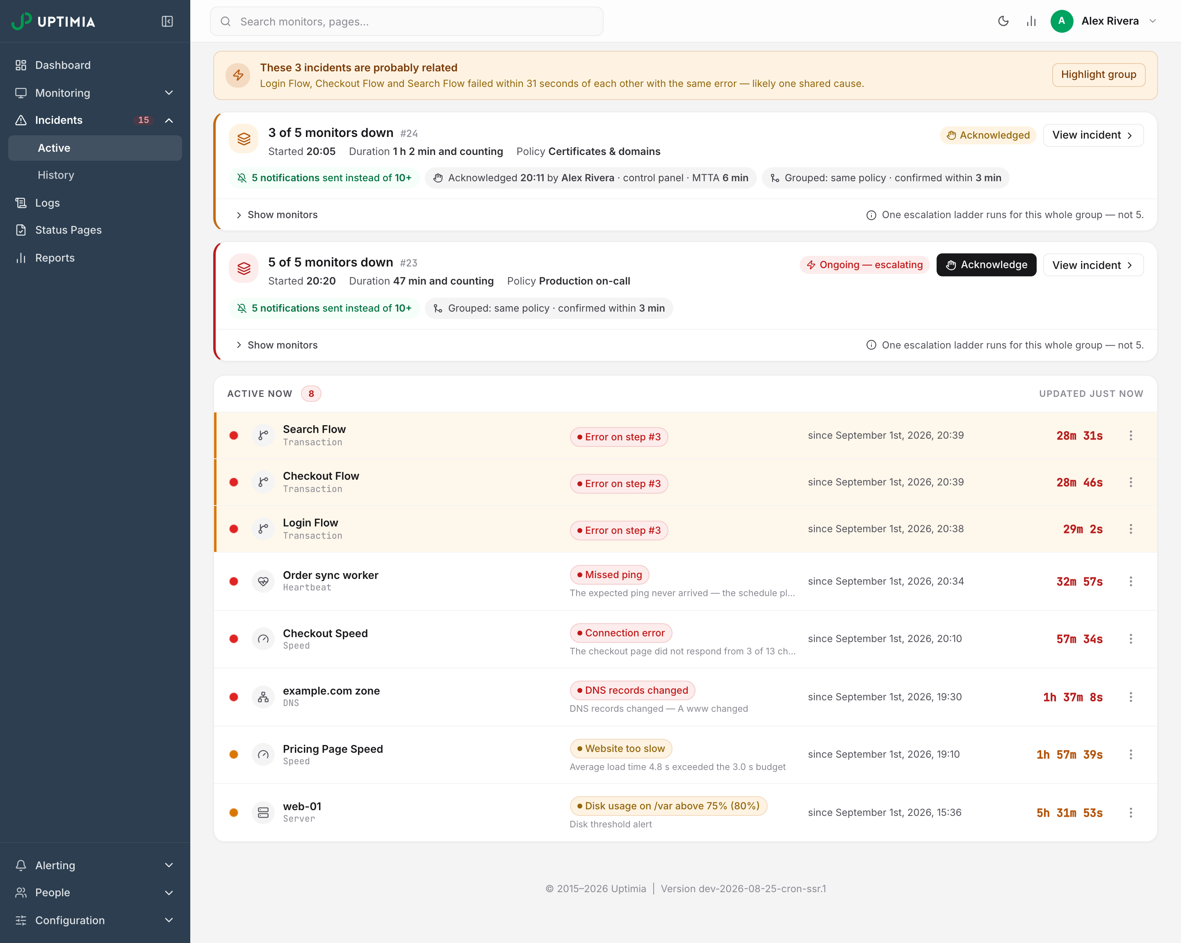This screenshot has height=943, width=1181.
Task: View incident #23
Action: tap(1093, 265)
